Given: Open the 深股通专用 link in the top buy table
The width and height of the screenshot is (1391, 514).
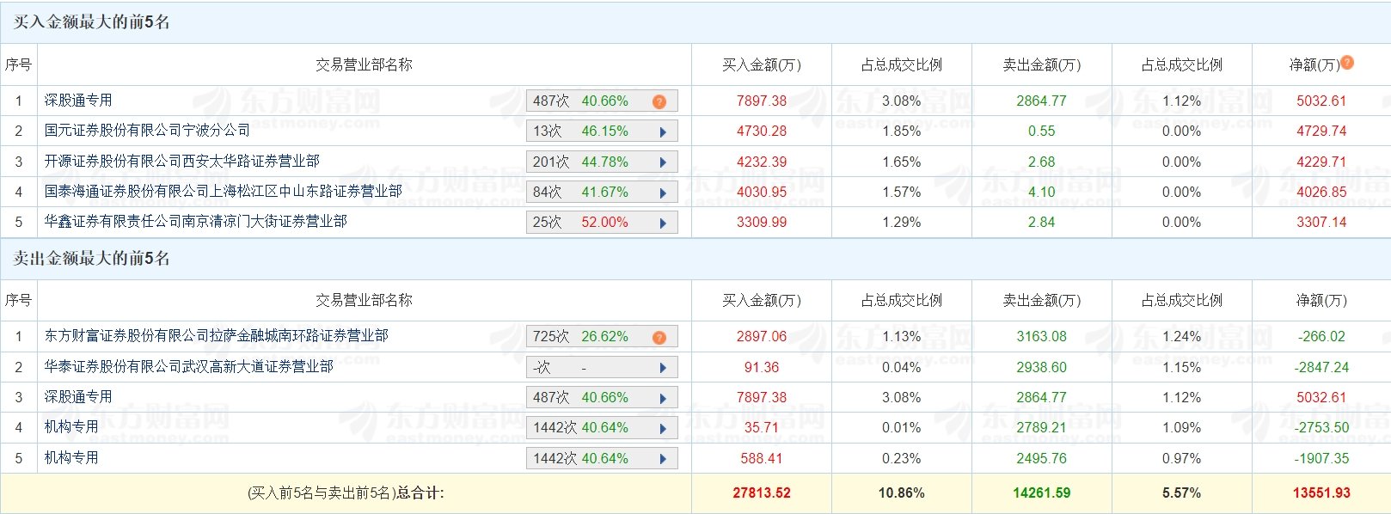Looking at the screenshot, I should pos(78,101).
